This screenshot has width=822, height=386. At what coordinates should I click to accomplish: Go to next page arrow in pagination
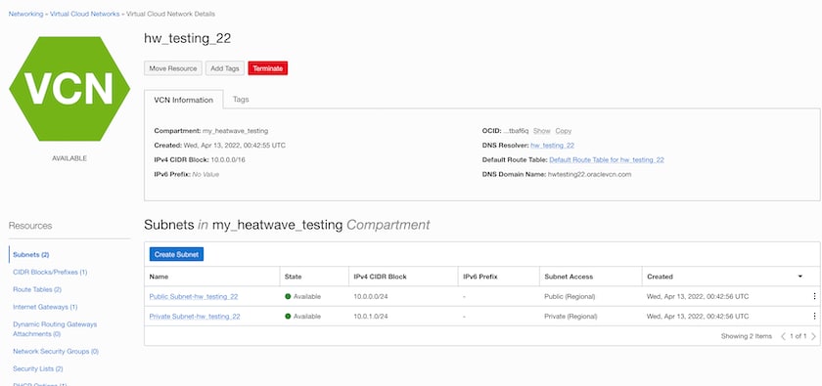click(x=813, y=336)
